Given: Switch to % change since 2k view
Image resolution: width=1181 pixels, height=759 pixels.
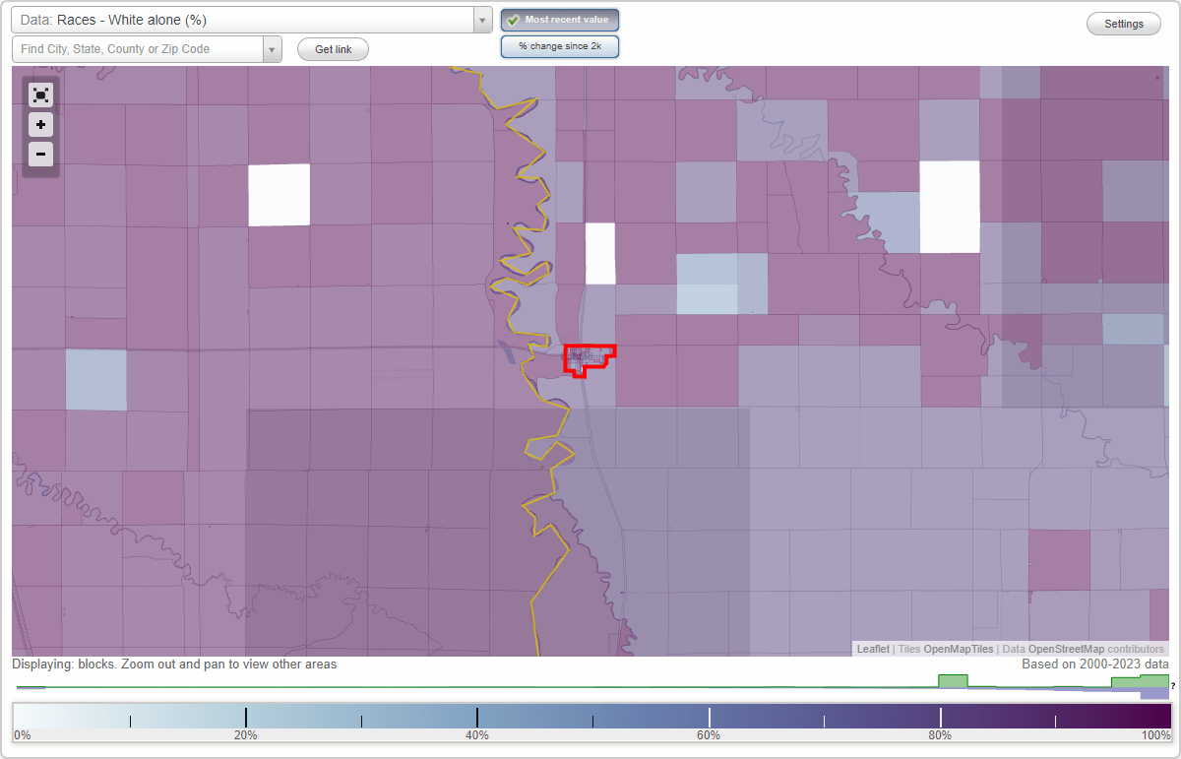Looking at the screenshot, I should [x=559, y=45].
